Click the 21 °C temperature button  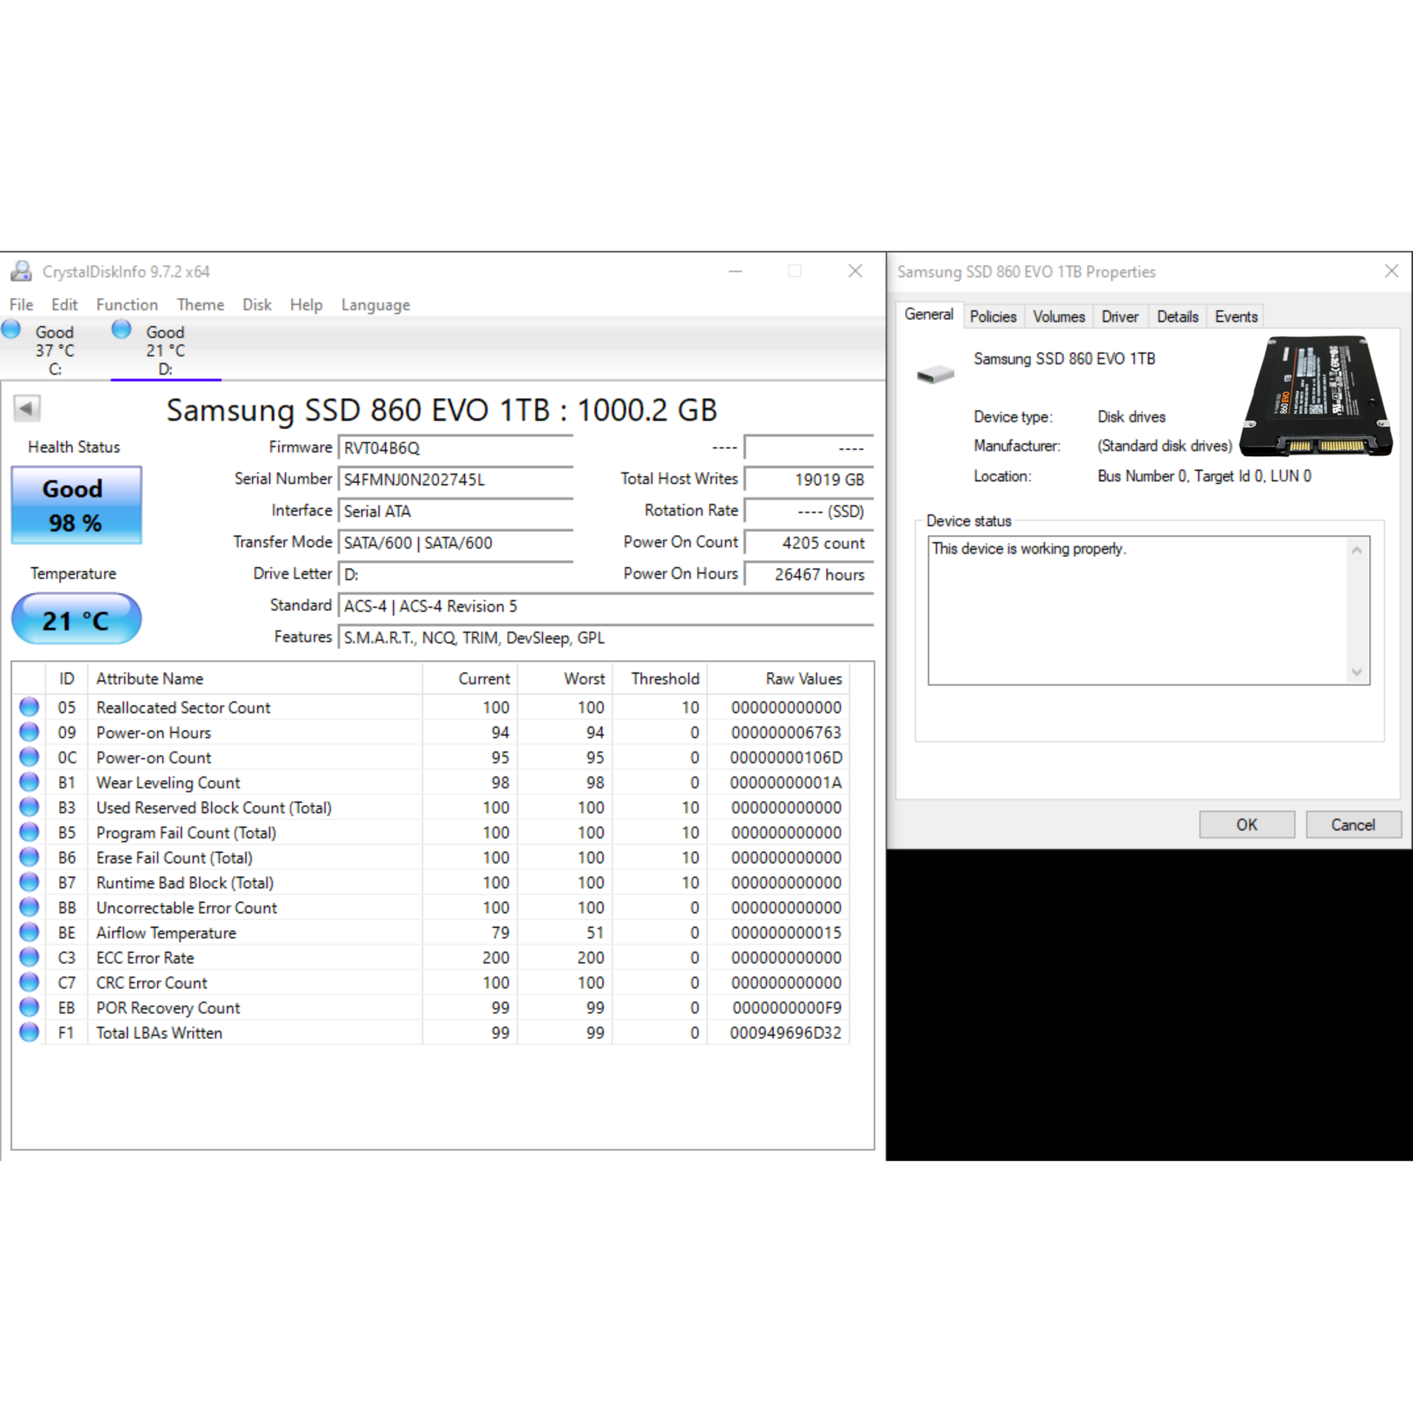(77, 620)
